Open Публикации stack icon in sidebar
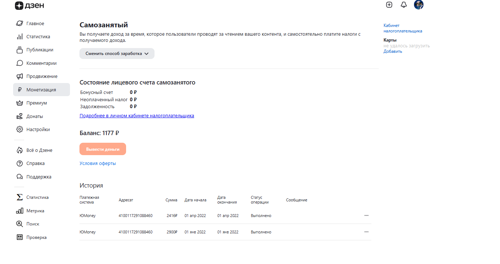500x264 pixels. coord(20,50)
